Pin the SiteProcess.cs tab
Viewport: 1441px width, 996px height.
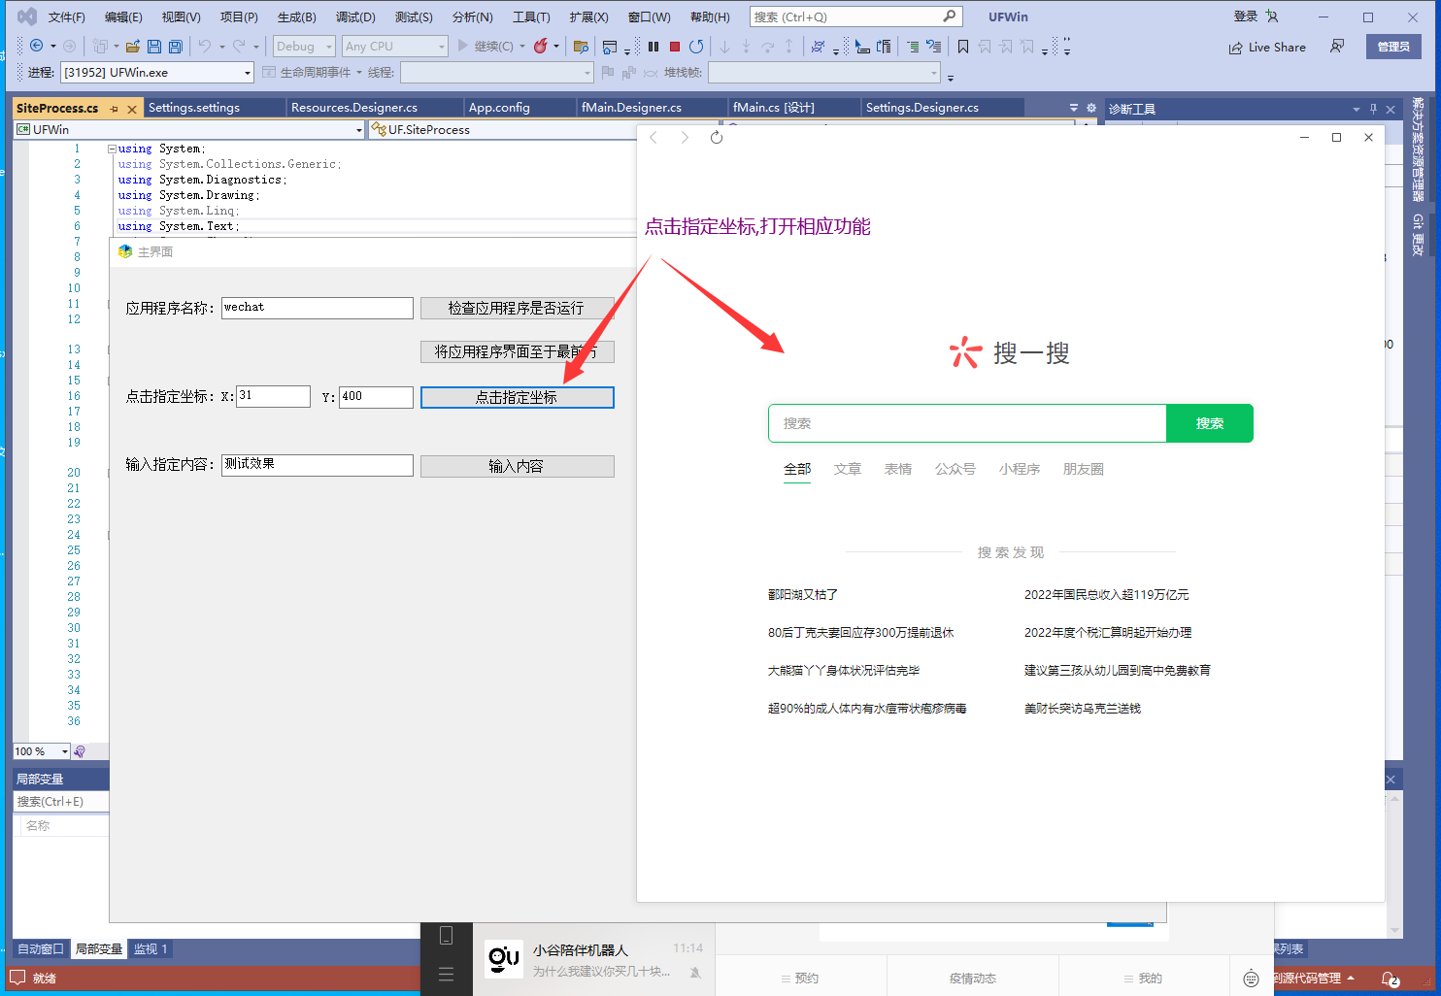point(115,109)
